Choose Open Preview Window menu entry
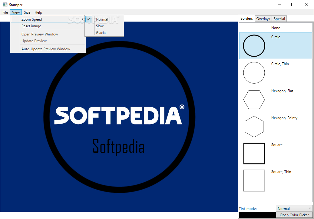The image size is (314, 219). pos(48,34)
